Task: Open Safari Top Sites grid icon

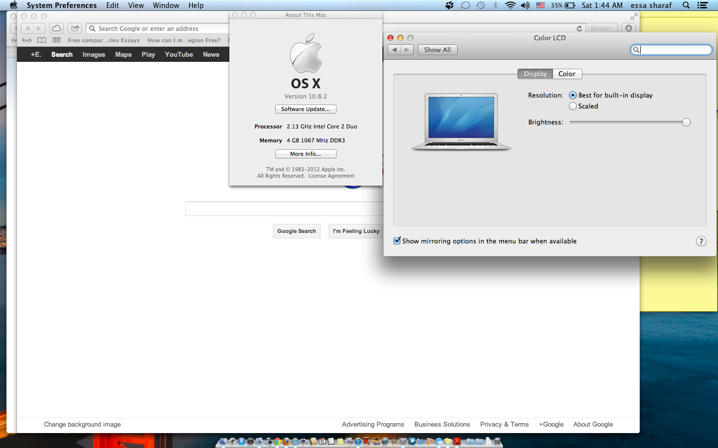Action: coord(57,40)
